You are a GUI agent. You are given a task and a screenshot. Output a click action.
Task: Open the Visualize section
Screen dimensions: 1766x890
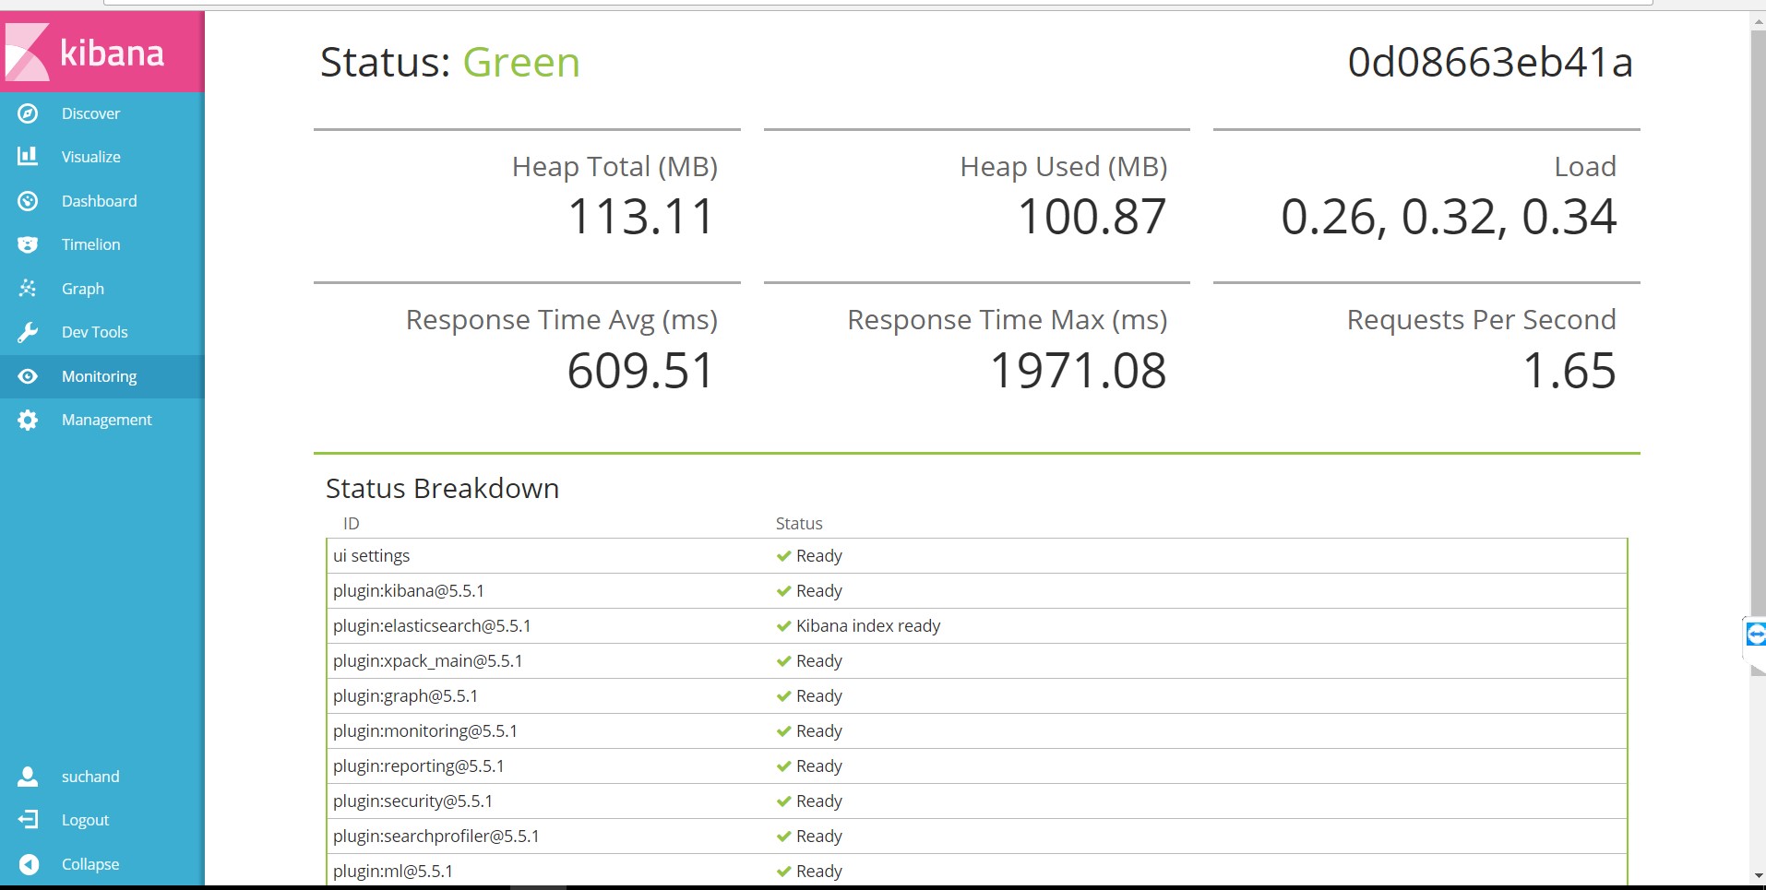[102, 157]
